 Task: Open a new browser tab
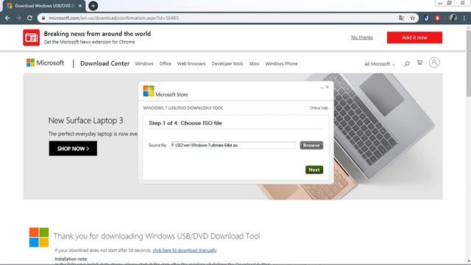click(93, 6)
